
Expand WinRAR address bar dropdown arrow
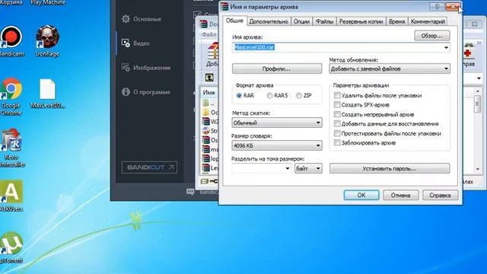tap(479, 78)
